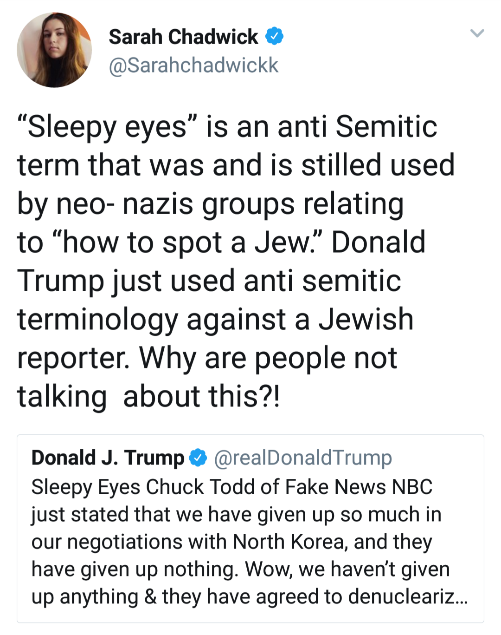Click the line "terminology against a Jewish"
Screen dimensions: 501x635
click(215, 320)
